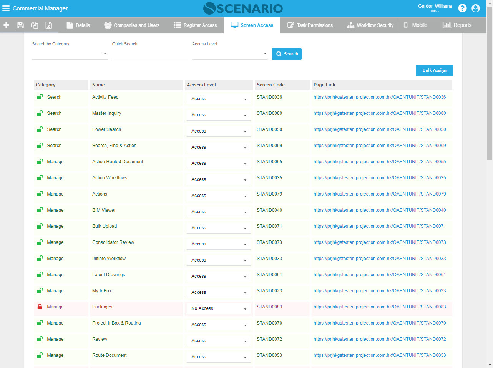Open the help question mark icon
Viewport: 493px width, 368px height.
coord(462,8)
